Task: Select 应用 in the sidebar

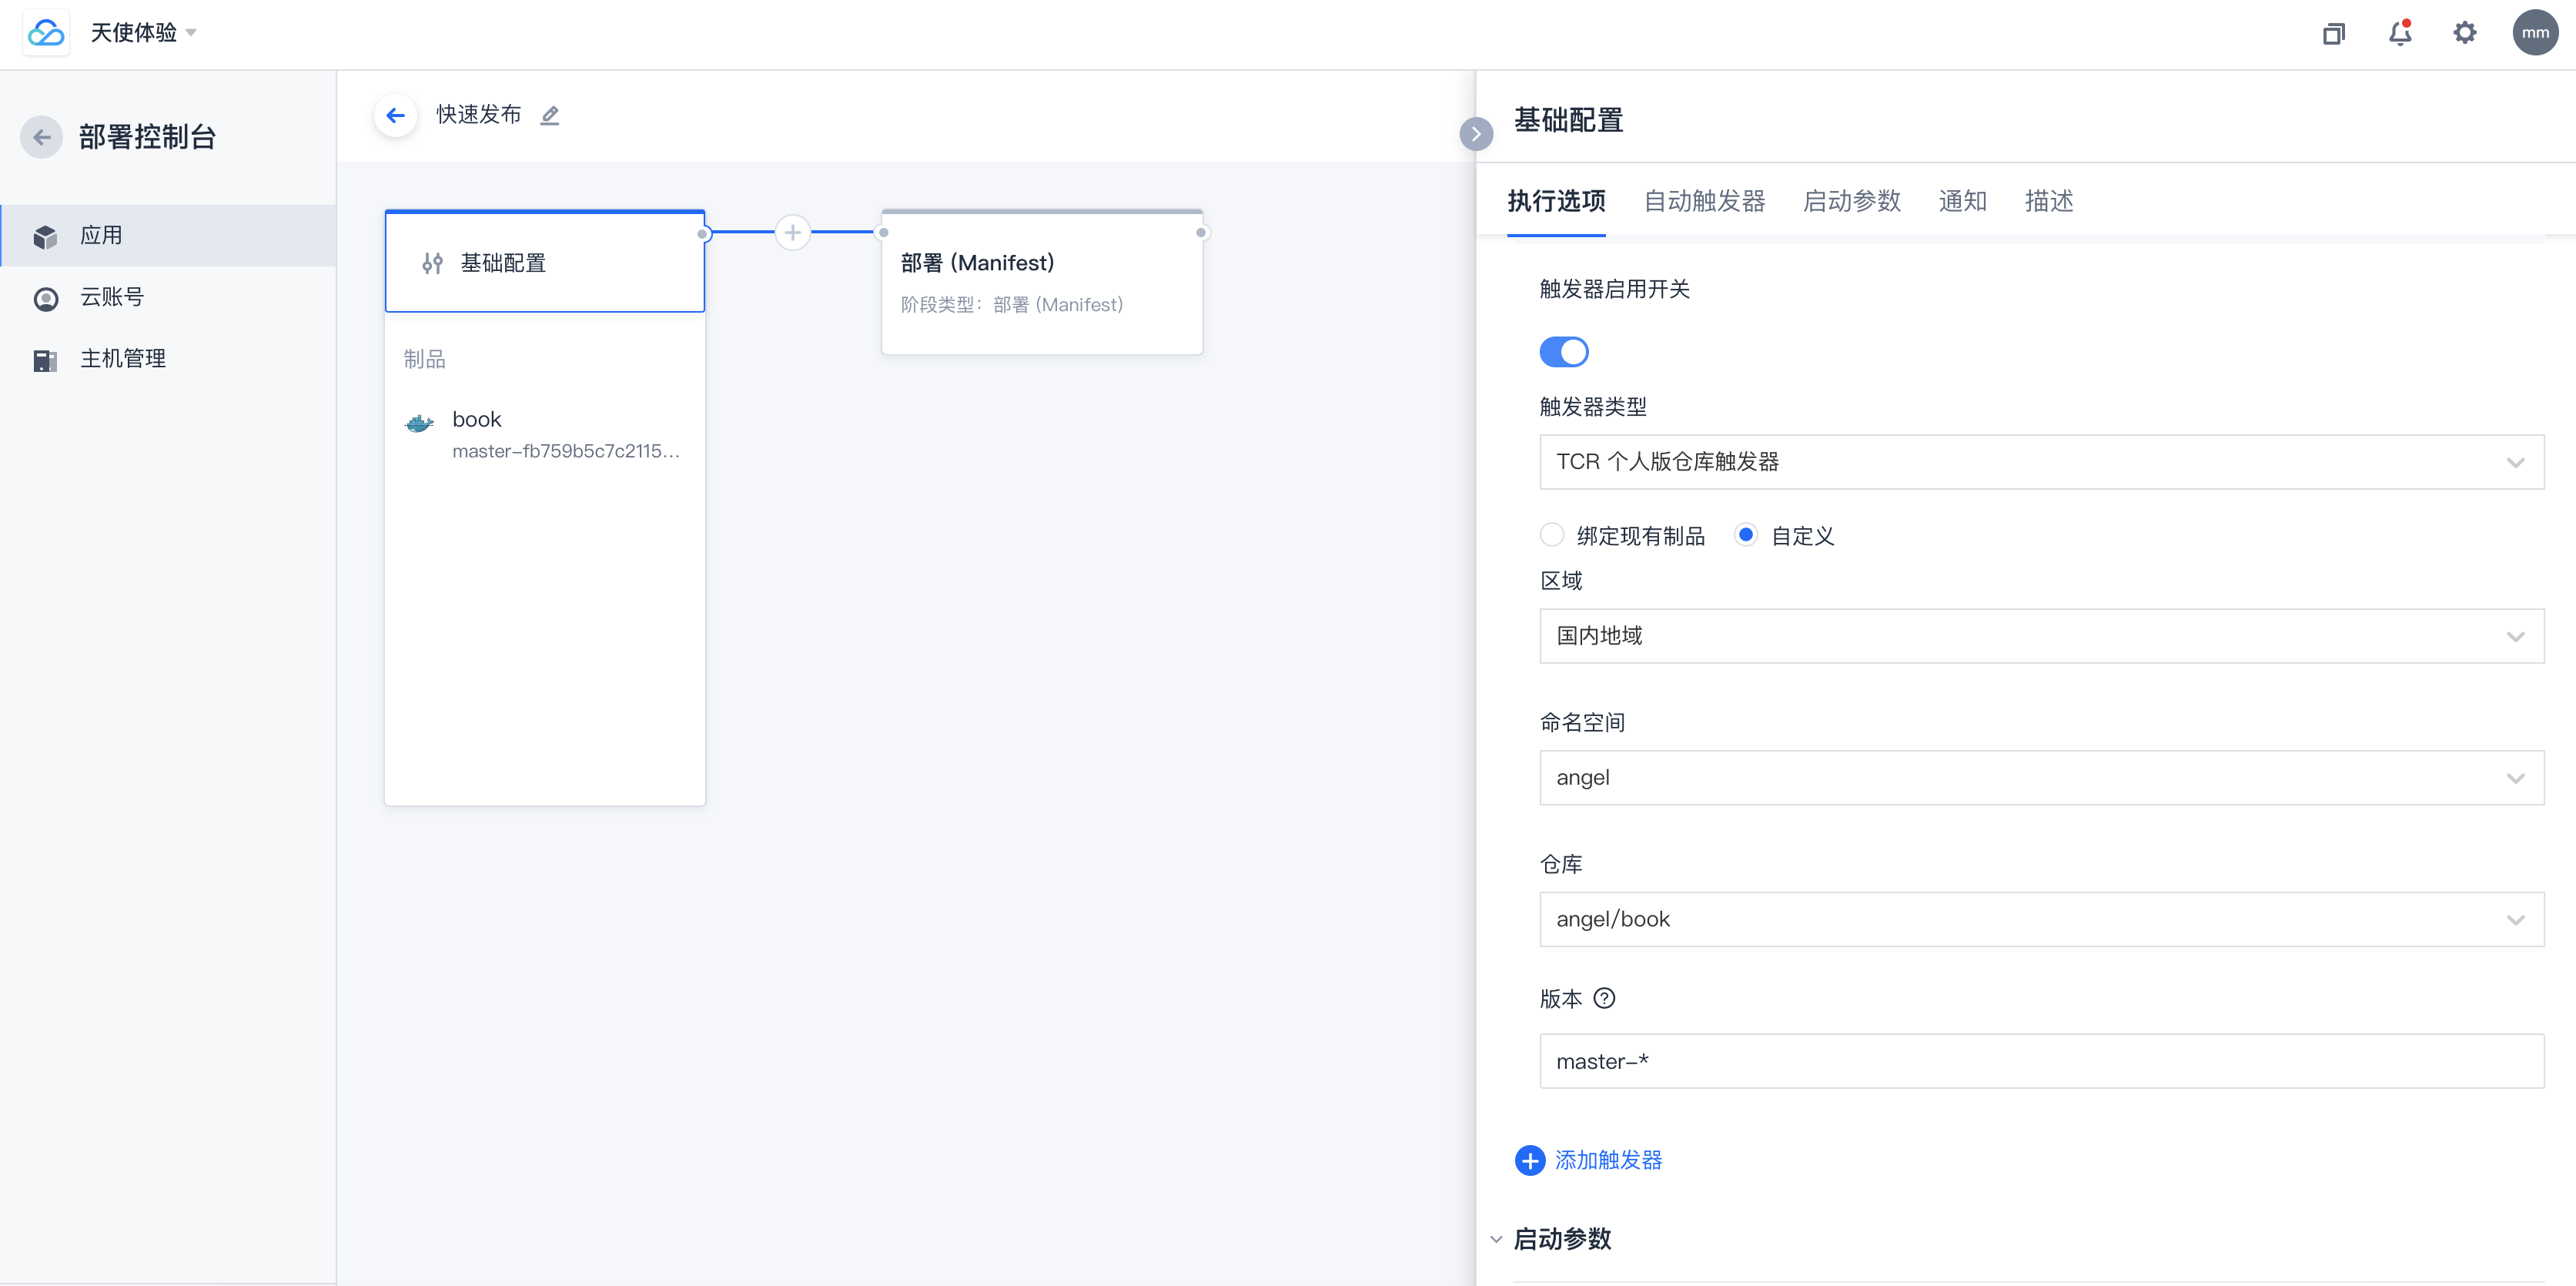Action: click(168, 236)
